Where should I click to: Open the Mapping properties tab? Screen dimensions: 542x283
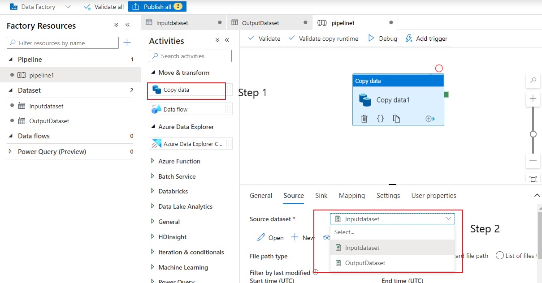pos(352,196)
